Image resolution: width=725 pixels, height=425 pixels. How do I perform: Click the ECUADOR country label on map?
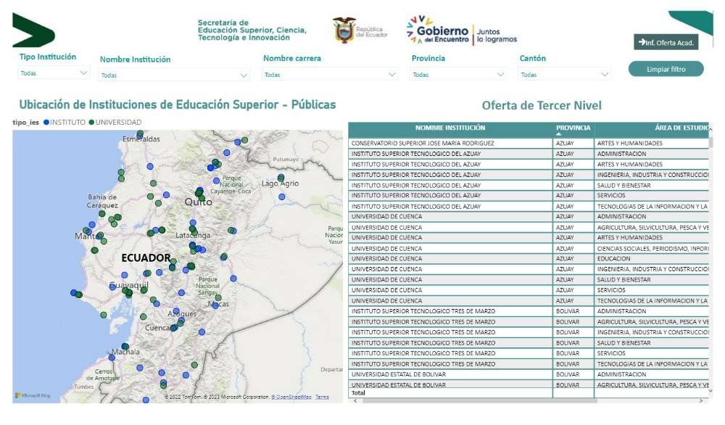click(146, 258)
